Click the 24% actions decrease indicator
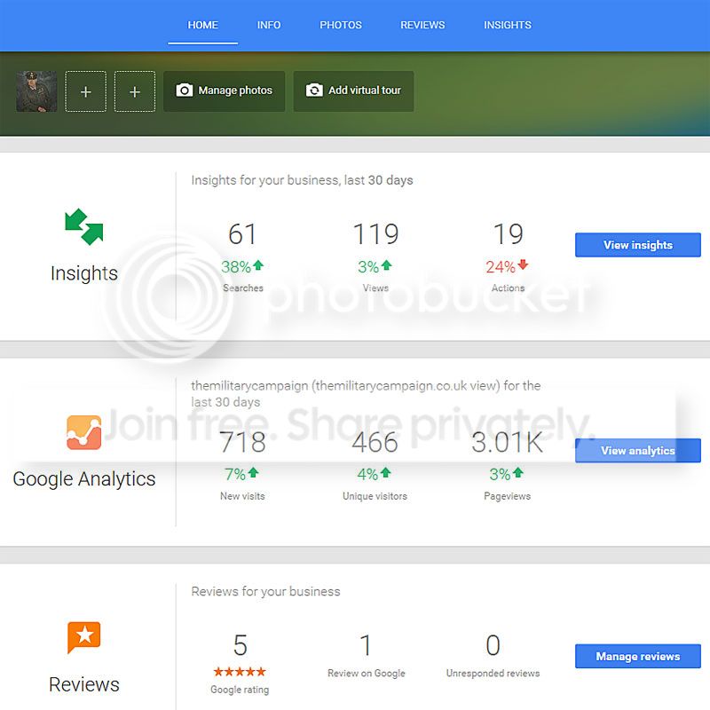This screenshot has height=710, width=710. (507, 267)
